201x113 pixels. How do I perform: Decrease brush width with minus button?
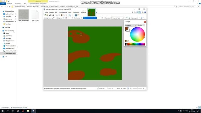pos(64,18)
